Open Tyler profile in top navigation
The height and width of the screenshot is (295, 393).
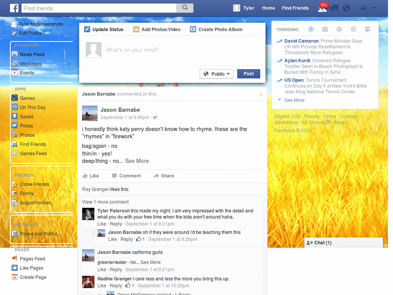(x=244, y=8)
